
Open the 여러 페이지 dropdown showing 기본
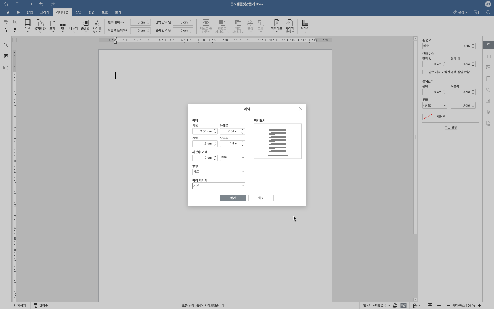click(x=218, y=186)
